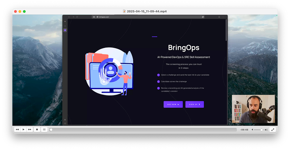Click the BringOps heading
Screen dimensions: 290x150
point(184,48)
